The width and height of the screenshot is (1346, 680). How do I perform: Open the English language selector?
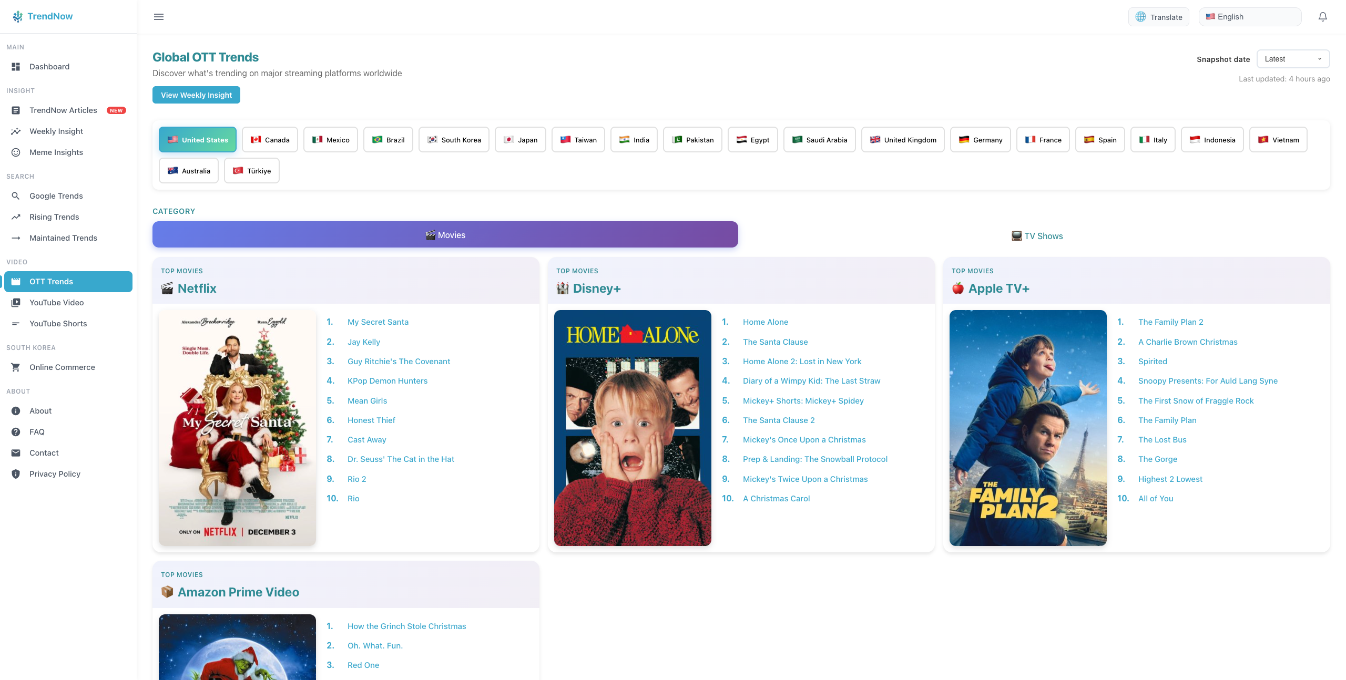point(1250,16)
